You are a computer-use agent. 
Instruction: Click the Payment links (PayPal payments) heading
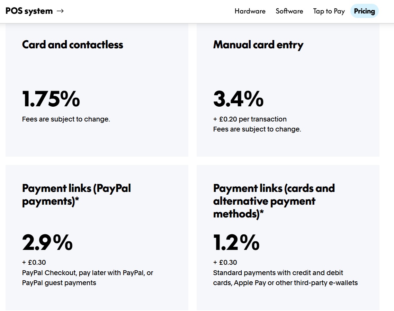click(76, 194)
